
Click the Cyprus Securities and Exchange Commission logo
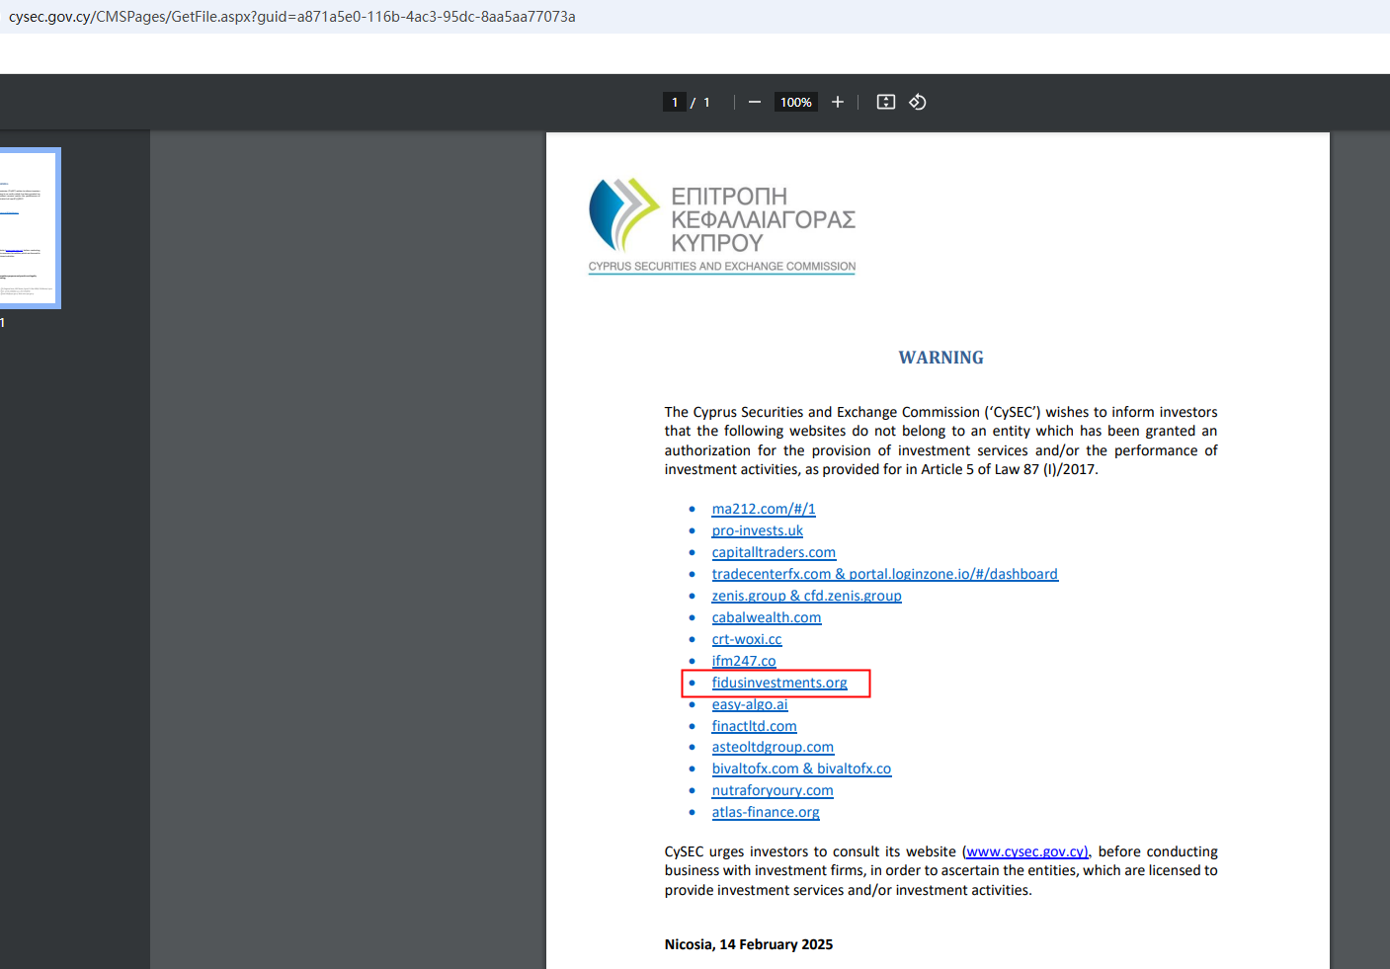click(x=722, y=225)
